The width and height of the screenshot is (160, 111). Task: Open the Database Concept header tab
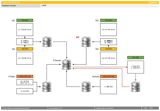(20, 6)
